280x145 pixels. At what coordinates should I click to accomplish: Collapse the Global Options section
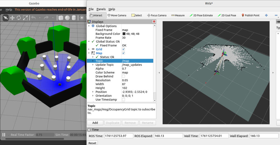pos(89,26)
